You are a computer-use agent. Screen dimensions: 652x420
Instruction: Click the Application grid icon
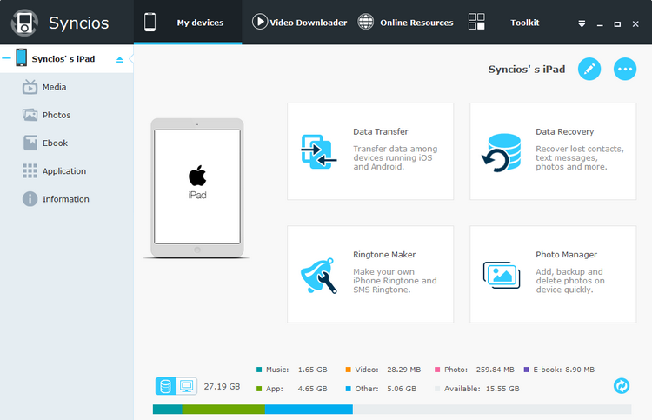click(30, 171)
